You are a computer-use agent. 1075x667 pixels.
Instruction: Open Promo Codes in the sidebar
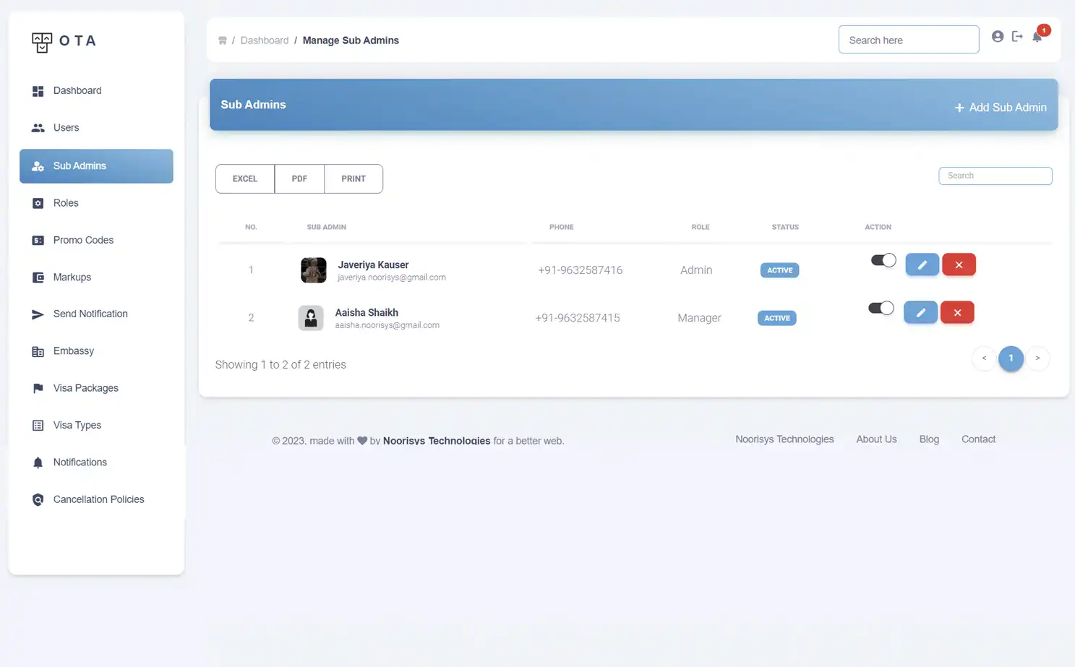(83, 240)
